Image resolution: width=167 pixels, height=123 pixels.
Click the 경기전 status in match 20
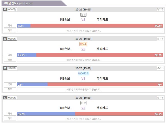pos(160,39)
